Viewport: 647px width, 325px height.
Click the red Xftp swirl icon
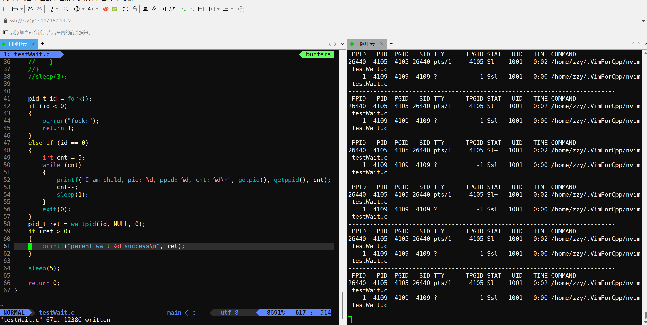point(106,9)
